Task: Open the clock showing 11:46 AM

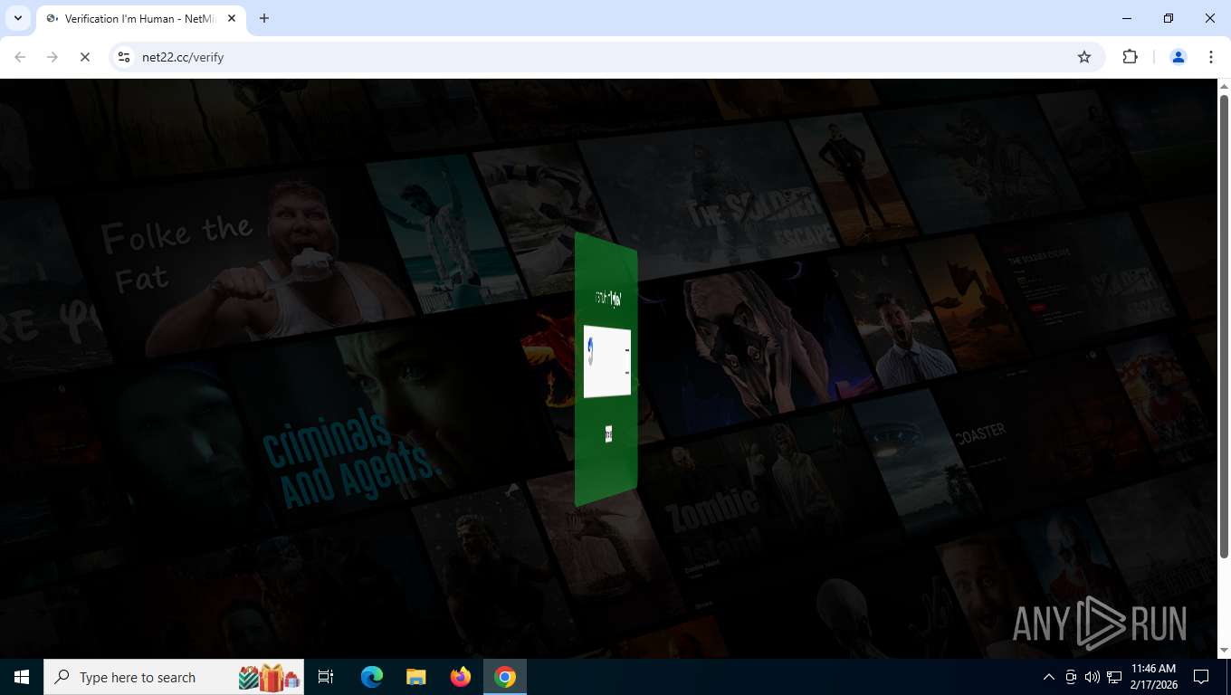Action: point(1153,677)
